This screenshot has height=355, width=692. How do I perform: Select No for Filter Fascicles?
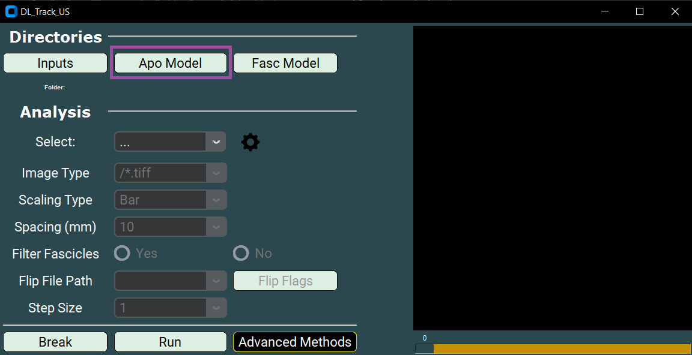pos(241,253)
